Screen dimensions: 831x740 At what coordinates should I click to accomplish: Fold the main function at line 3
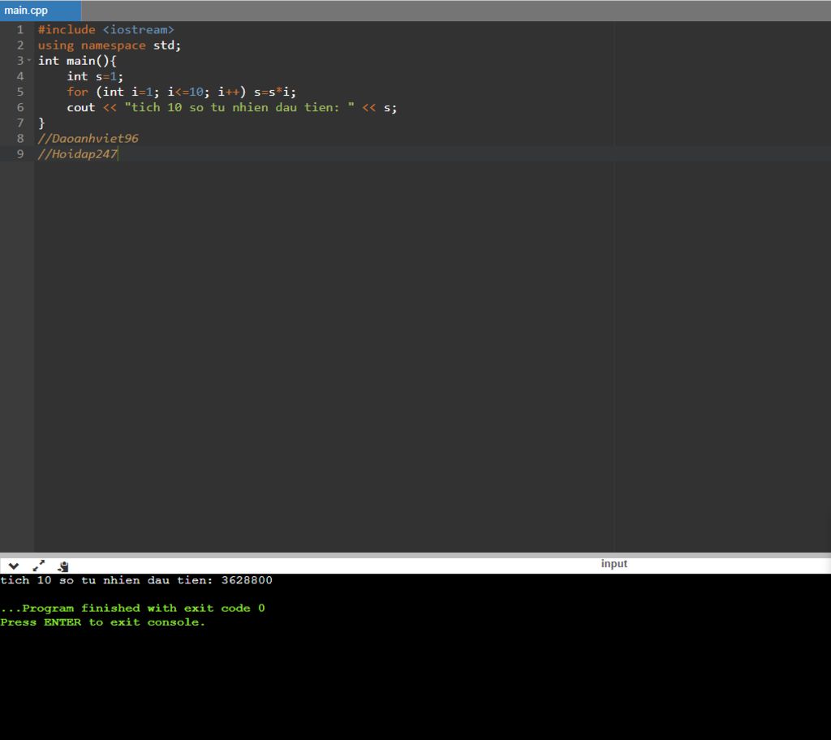coord(29,60)
